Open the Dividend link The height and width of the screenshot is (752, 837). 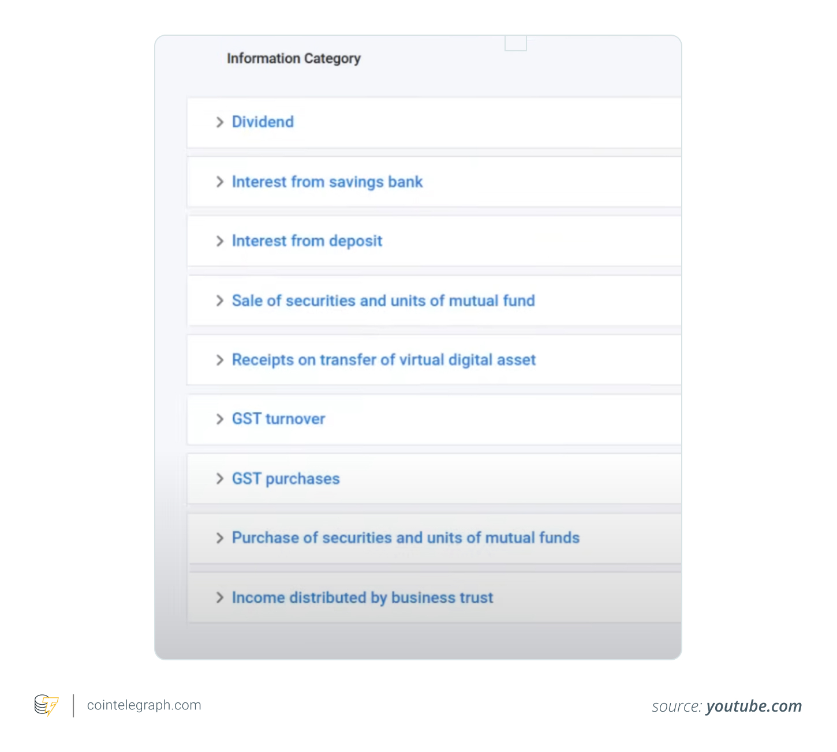[x=263, y=122]
